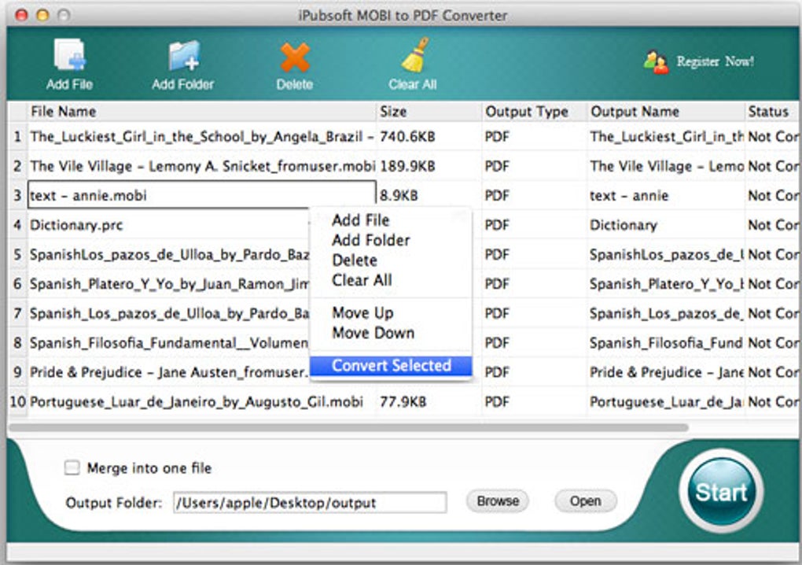Click the Register Now user icon
Viewport: 802px width, 565px height.
[x=656, y=62]
